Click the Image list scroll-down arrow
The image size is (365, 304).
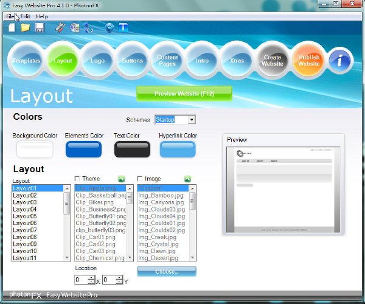coord(192,257)
